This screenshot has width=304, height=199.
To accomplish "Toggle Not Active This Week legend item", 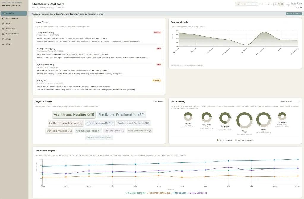I will point(244,140).
